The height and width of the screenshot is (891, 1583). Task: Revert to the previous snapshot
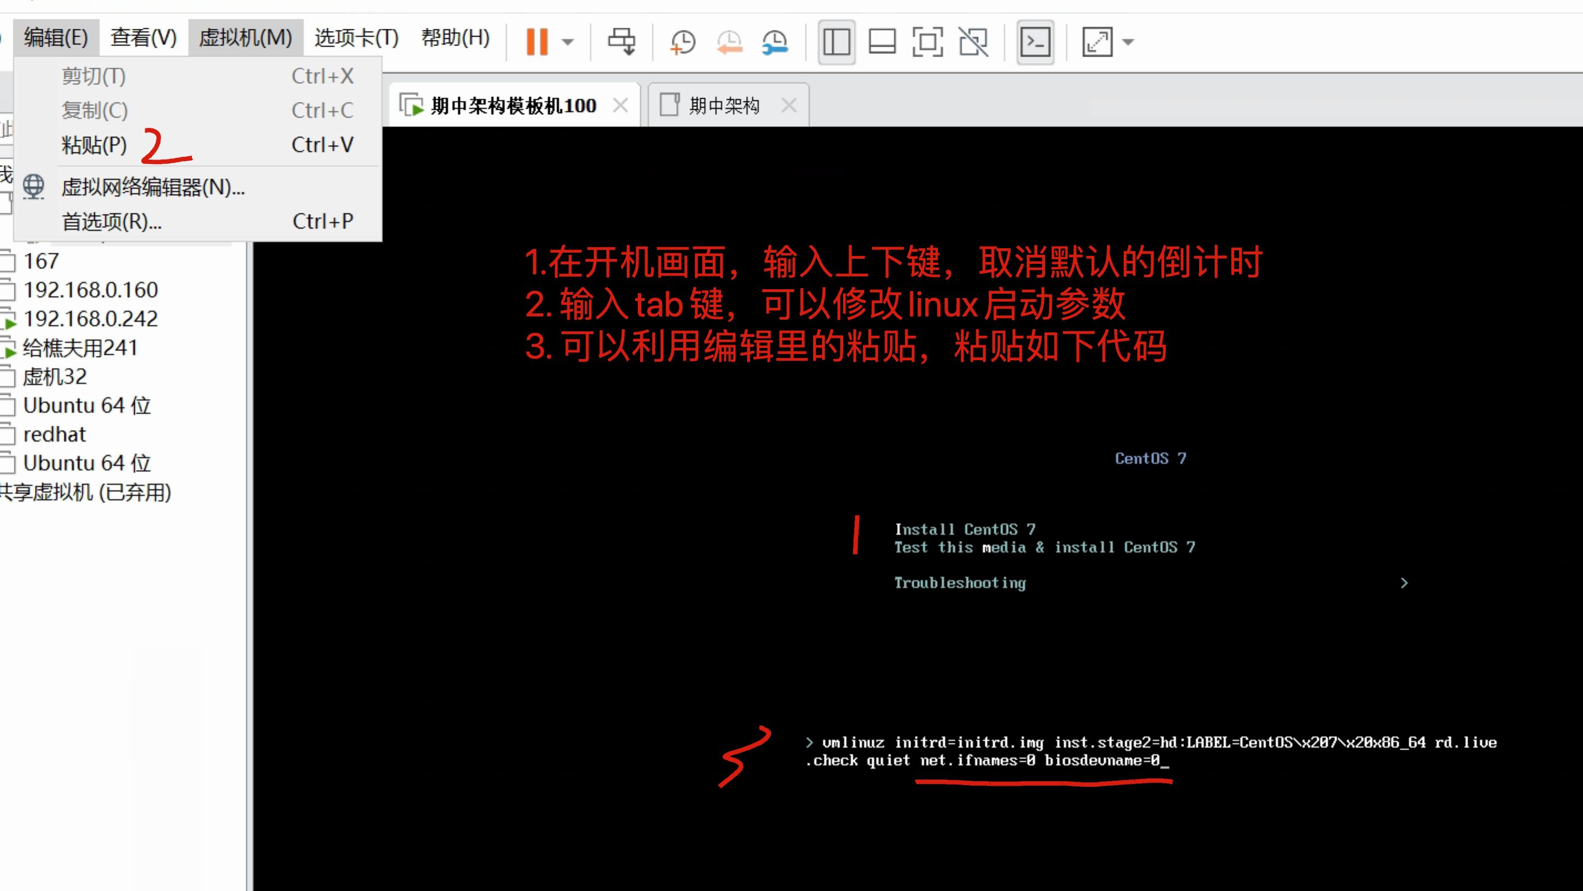click(728, 41)
